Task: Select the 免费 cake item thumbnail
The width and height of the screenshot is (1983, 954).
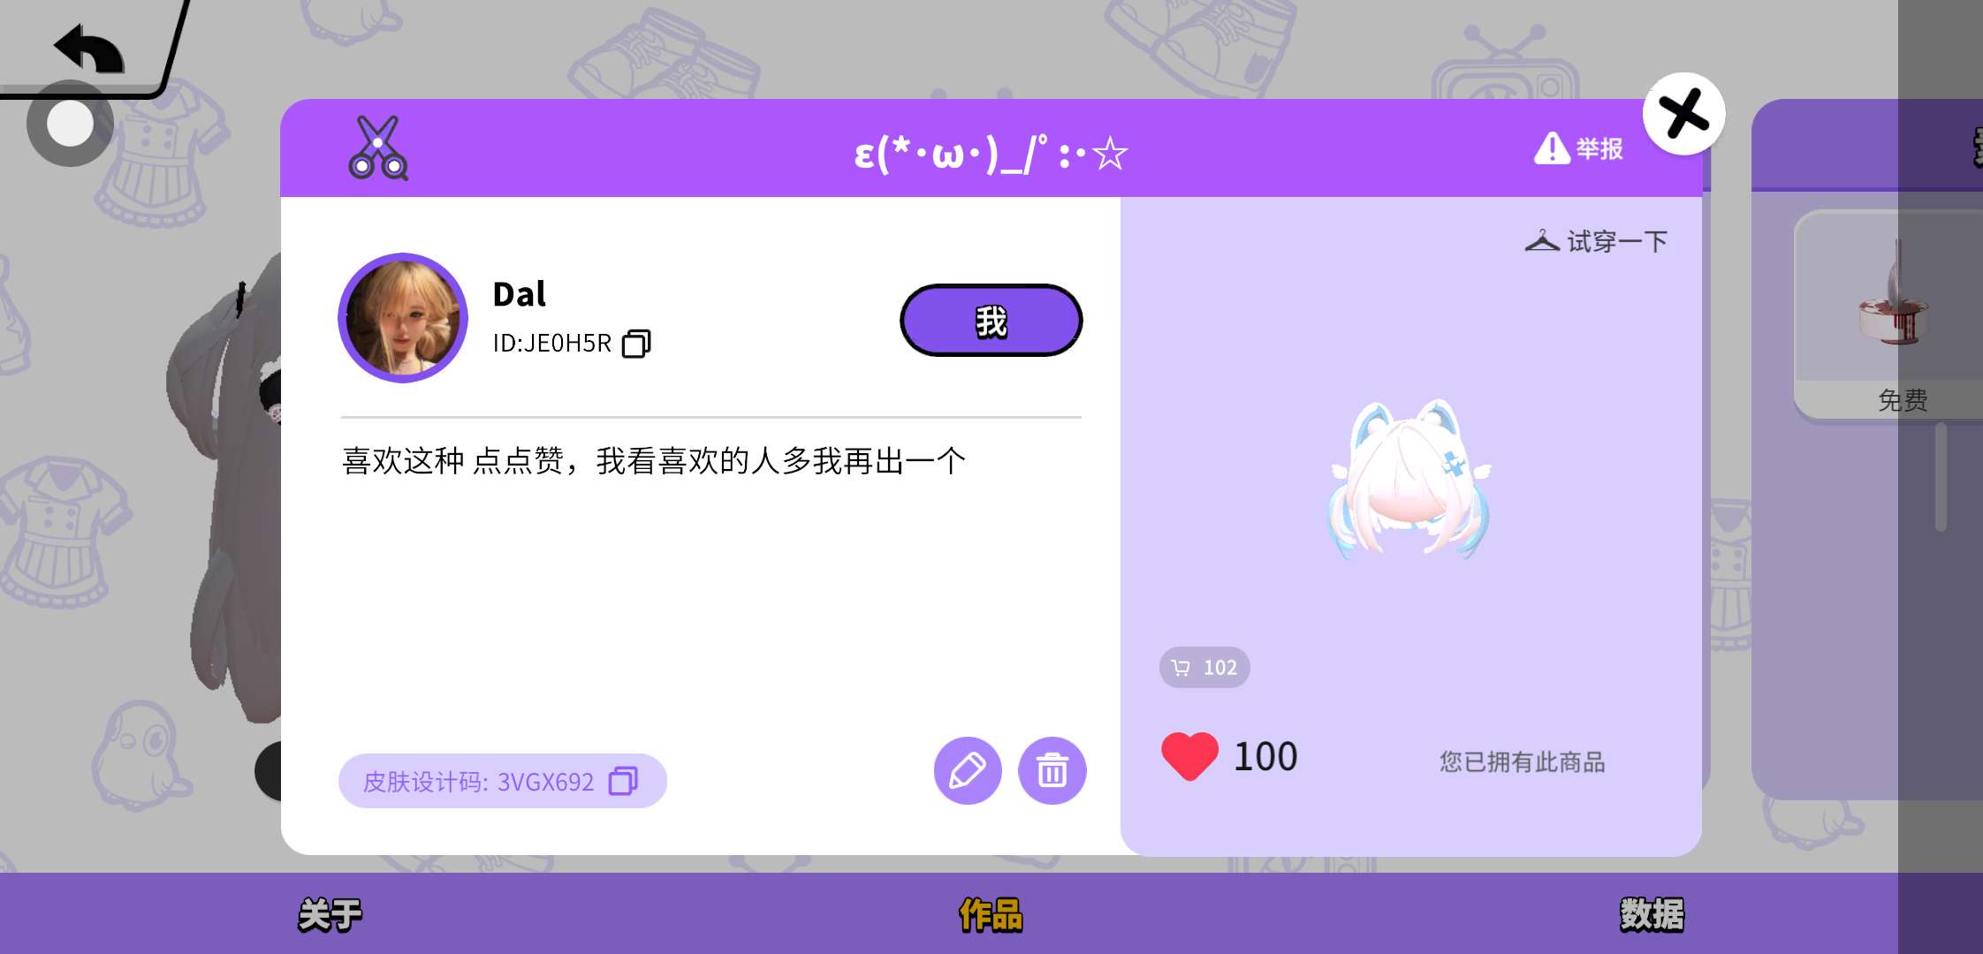Action: (x=1891, y=314)
